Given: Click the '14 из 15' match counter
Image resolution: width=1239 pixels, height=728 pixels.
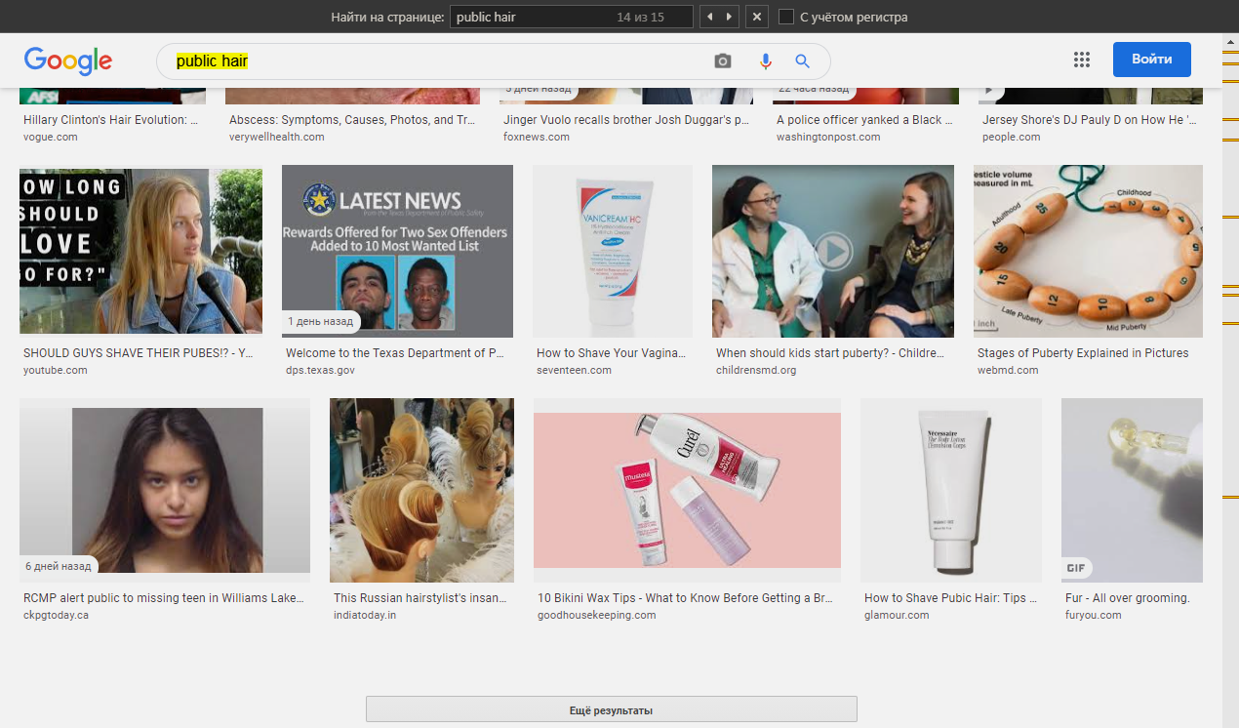Looking at the screenshot, I should coord(641,17).
